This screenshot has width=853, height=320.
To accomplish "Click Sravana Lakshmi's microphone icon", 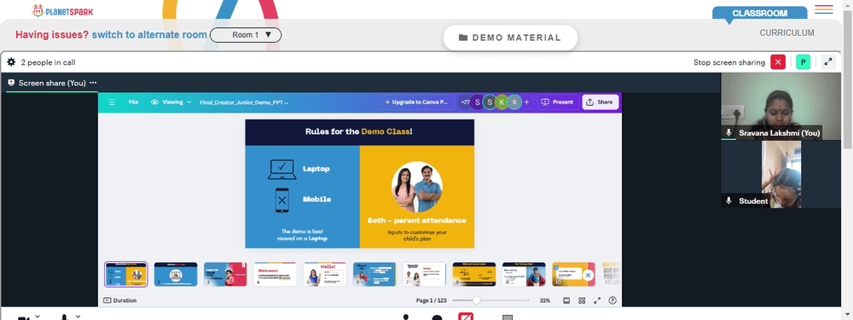I will pyautogui.click(x=729, y=133).
